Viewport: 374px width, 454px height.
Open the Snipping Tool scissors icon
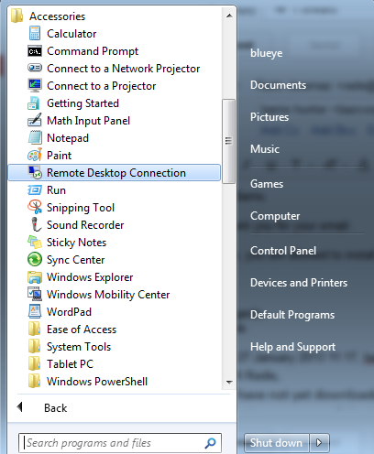pos(35,207)
